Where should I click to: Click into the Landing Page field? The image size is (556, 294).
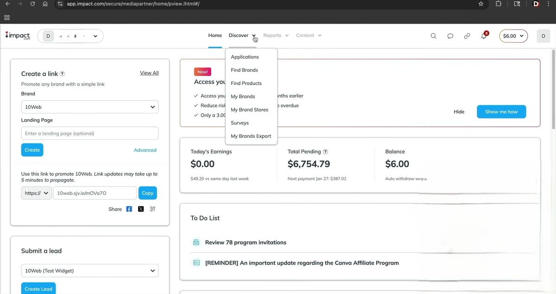pyautogui.click(x=90, y=133)
